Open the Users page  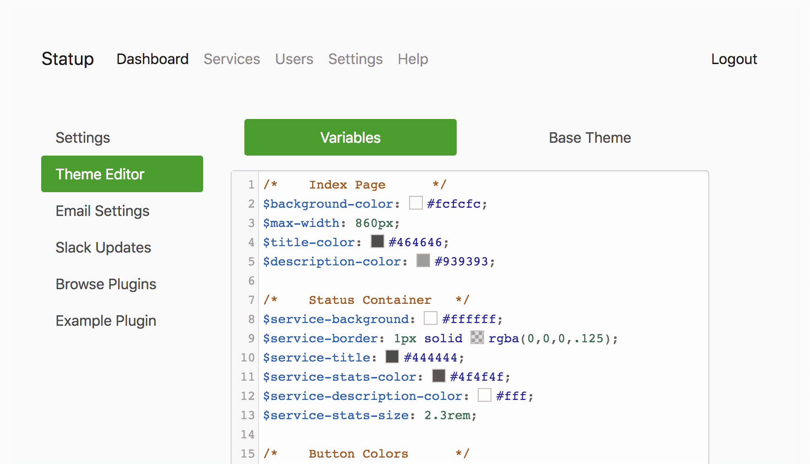(294, 59)
